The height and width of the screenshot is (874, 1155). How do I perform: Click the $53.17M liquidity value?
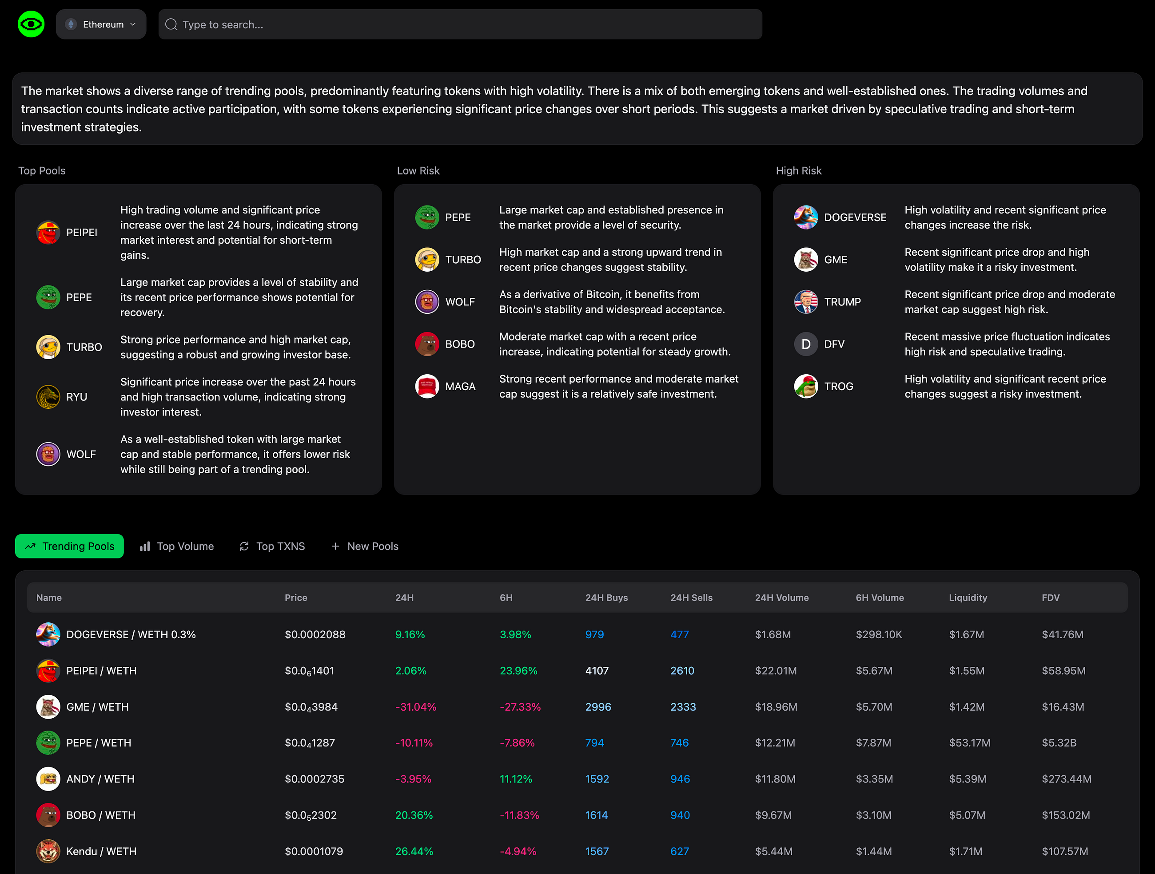click(x=970, y=743)
